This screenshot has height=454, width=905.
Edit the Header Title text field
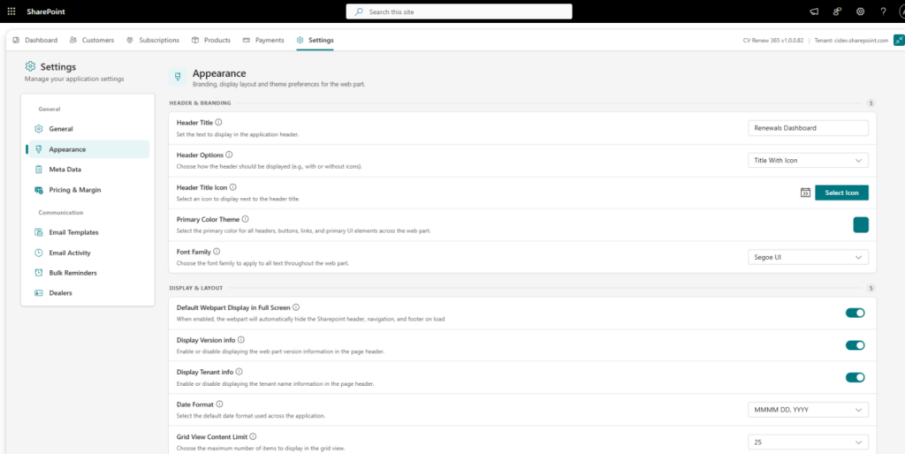coord(808,128)
